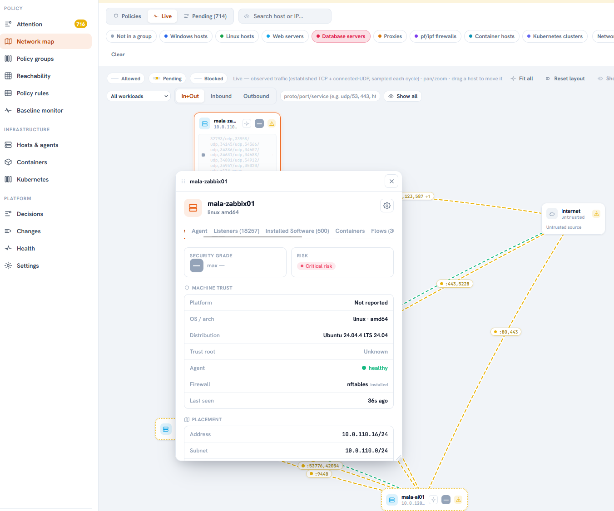
Task: Click the Show all eye button
Action: pyautogui.click(x=403, y=96)
